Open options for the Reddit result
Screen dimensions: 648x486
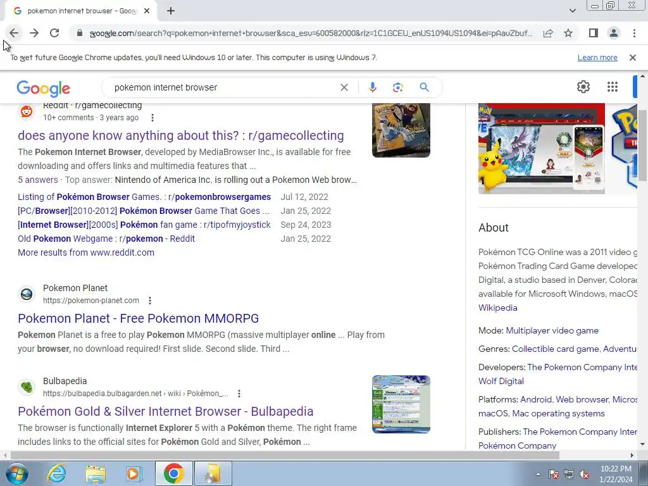[152, 118]
